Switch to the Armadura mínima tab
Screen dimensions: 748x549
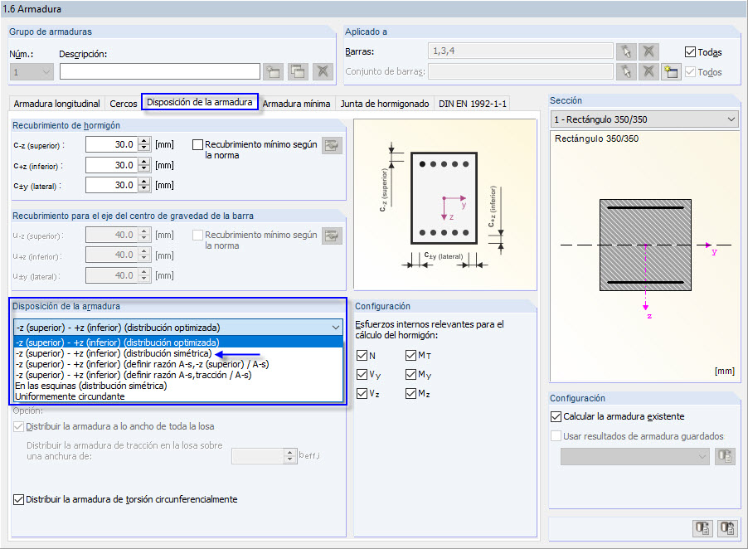click(x=296, y=104)
